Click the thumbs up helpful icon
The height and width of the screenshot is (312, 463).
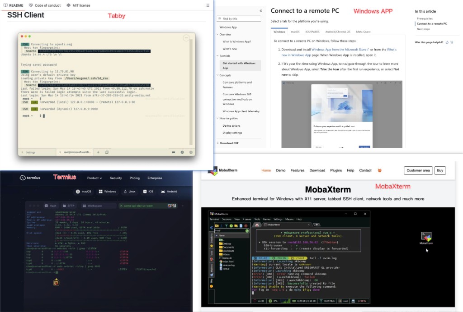(447, 42)
